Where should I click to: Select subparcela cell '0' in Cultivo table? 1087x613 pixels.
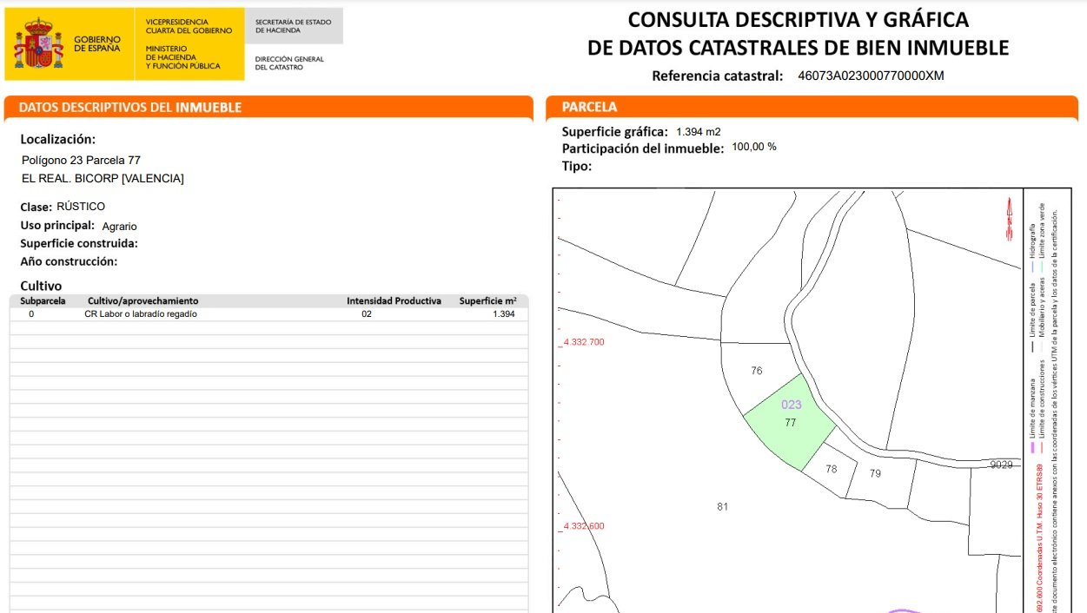(32, 314)
